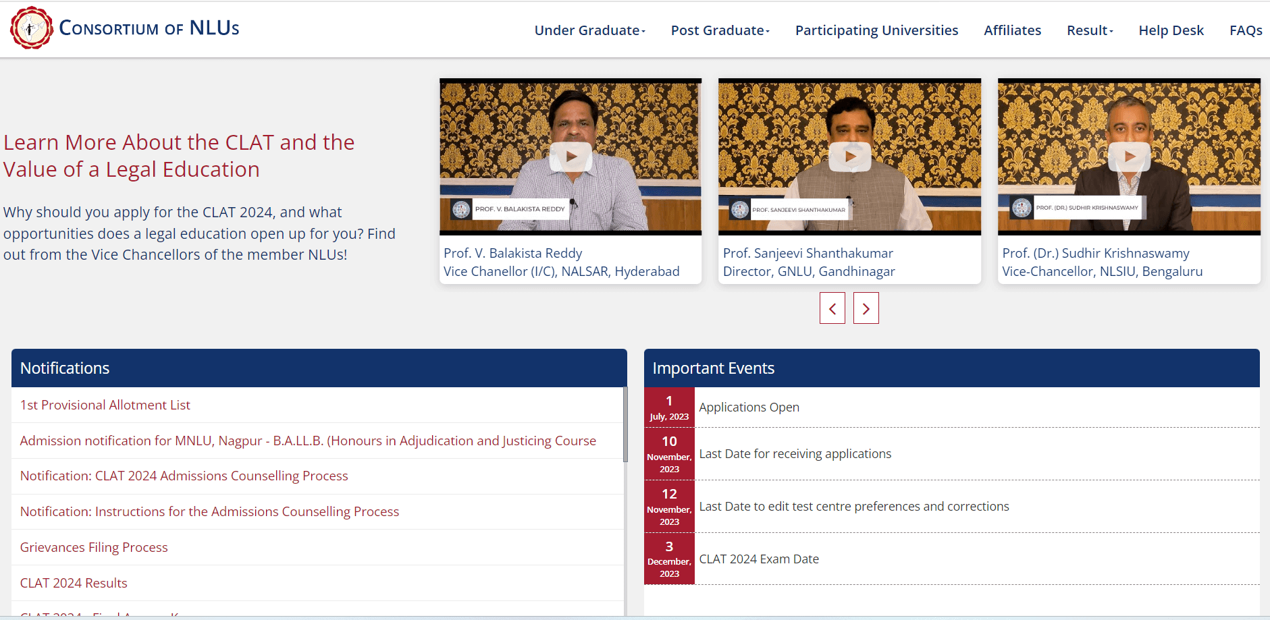The width and height of the screenshot is (1270, 620).
Task: Click the Prof. V. Balakista Reddy caption
Action: tap(561, 262)
